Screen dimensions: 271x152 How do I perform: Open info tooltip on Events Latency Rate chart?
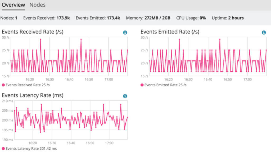[x=125, y=96]
